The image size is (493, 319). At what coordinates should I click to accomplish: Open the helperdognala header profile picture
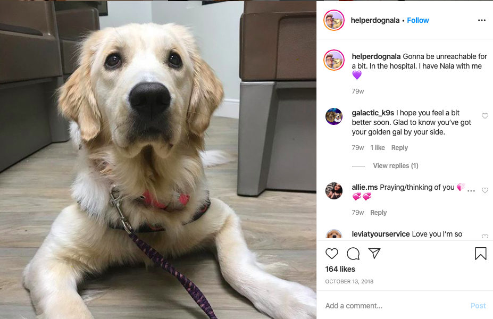pyautogui.click(x=334, y=20)
